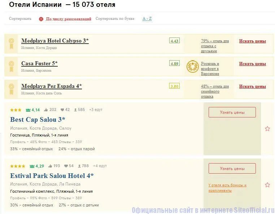275x214 pixels.
Task: Click the 4.89 rating badge for Casa Fuster
Action: [174, 63]
